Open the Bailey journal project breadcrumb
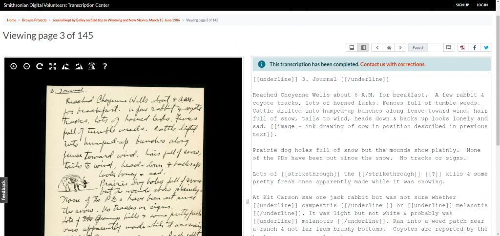Image resolution: width=500 pixels, height=236 pixels. click(116, 20)
